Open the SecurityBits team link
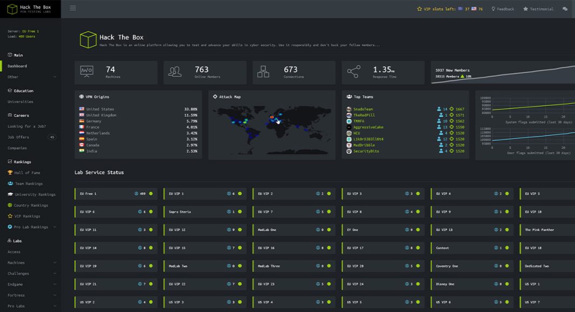Screen dimensions: 575x312 (366, 151)
